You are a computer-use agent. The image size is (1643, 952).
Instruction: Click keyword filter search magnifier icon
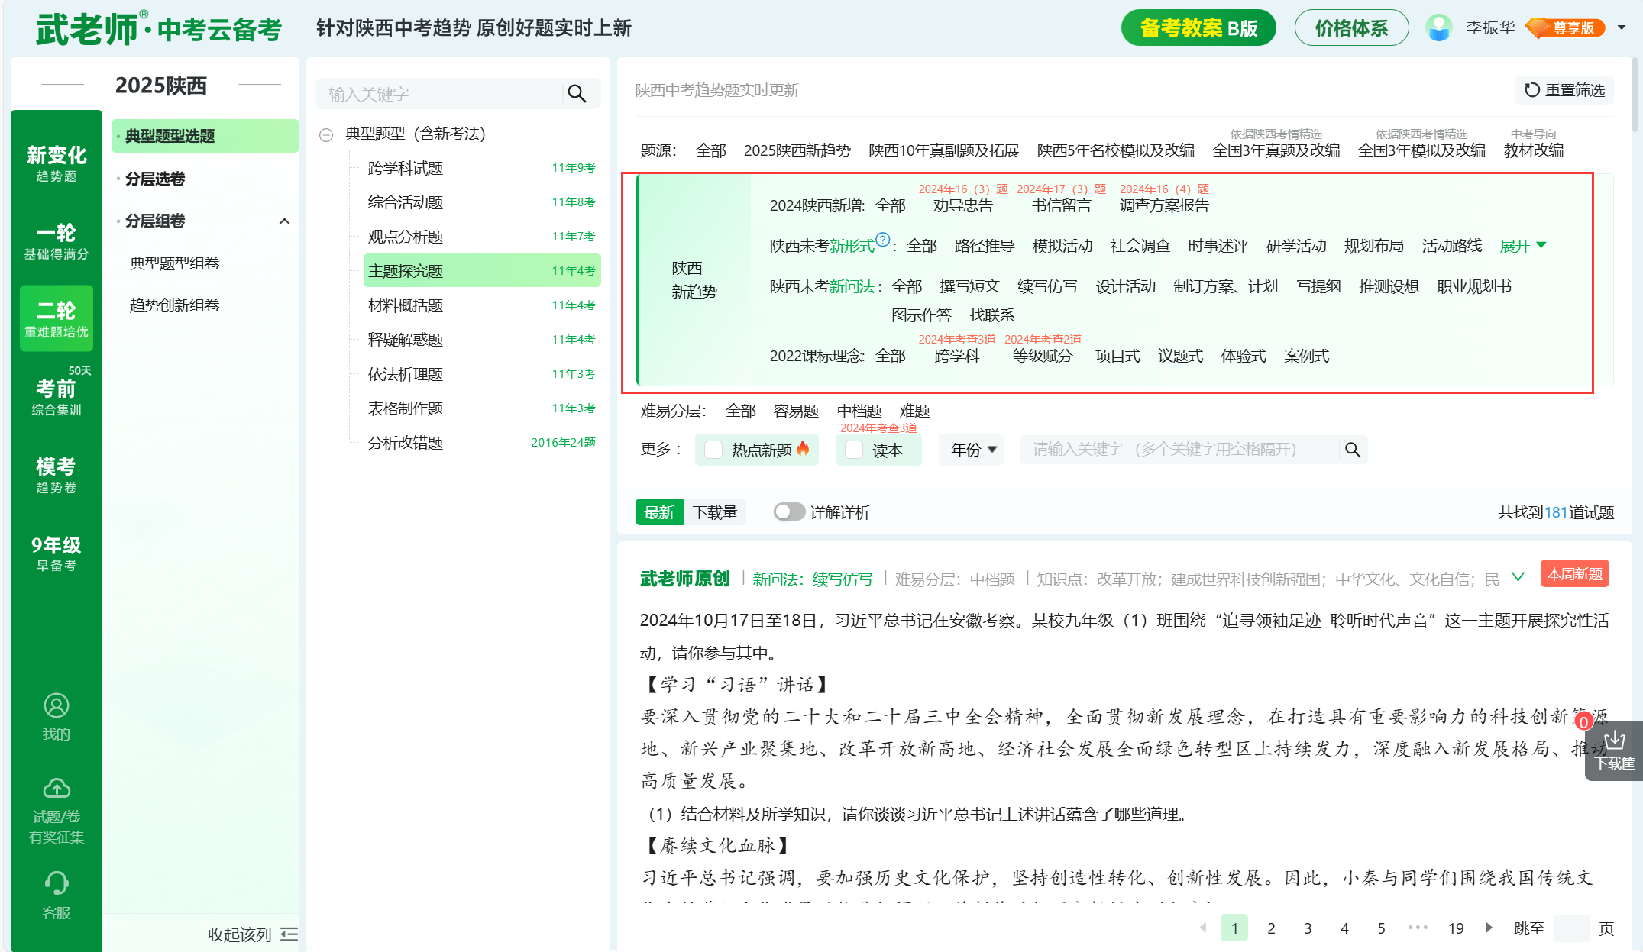(x=1352, y=450)
